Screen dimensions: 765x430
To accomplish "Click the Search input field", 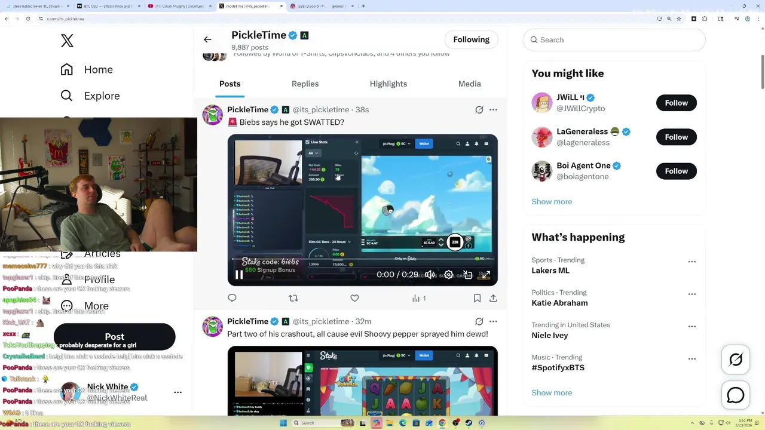I will 614,39.
